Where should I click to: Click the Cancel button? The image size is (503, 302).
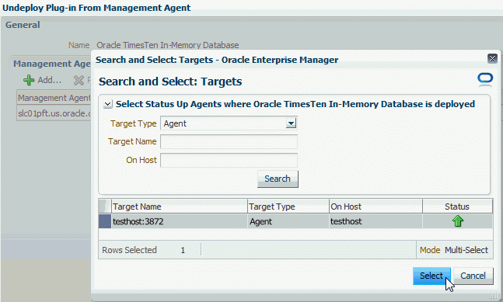point(473,276)
